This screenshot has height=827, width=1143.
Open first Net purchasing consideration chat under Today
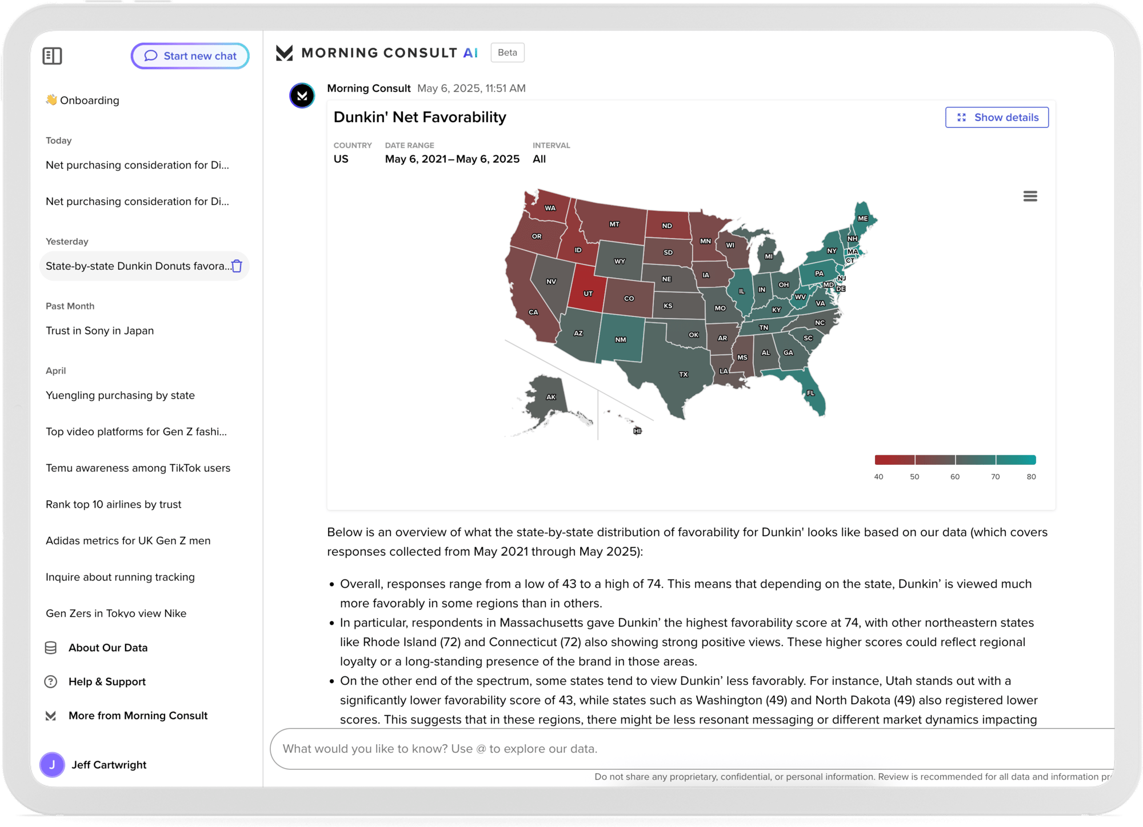pos(137,165)
